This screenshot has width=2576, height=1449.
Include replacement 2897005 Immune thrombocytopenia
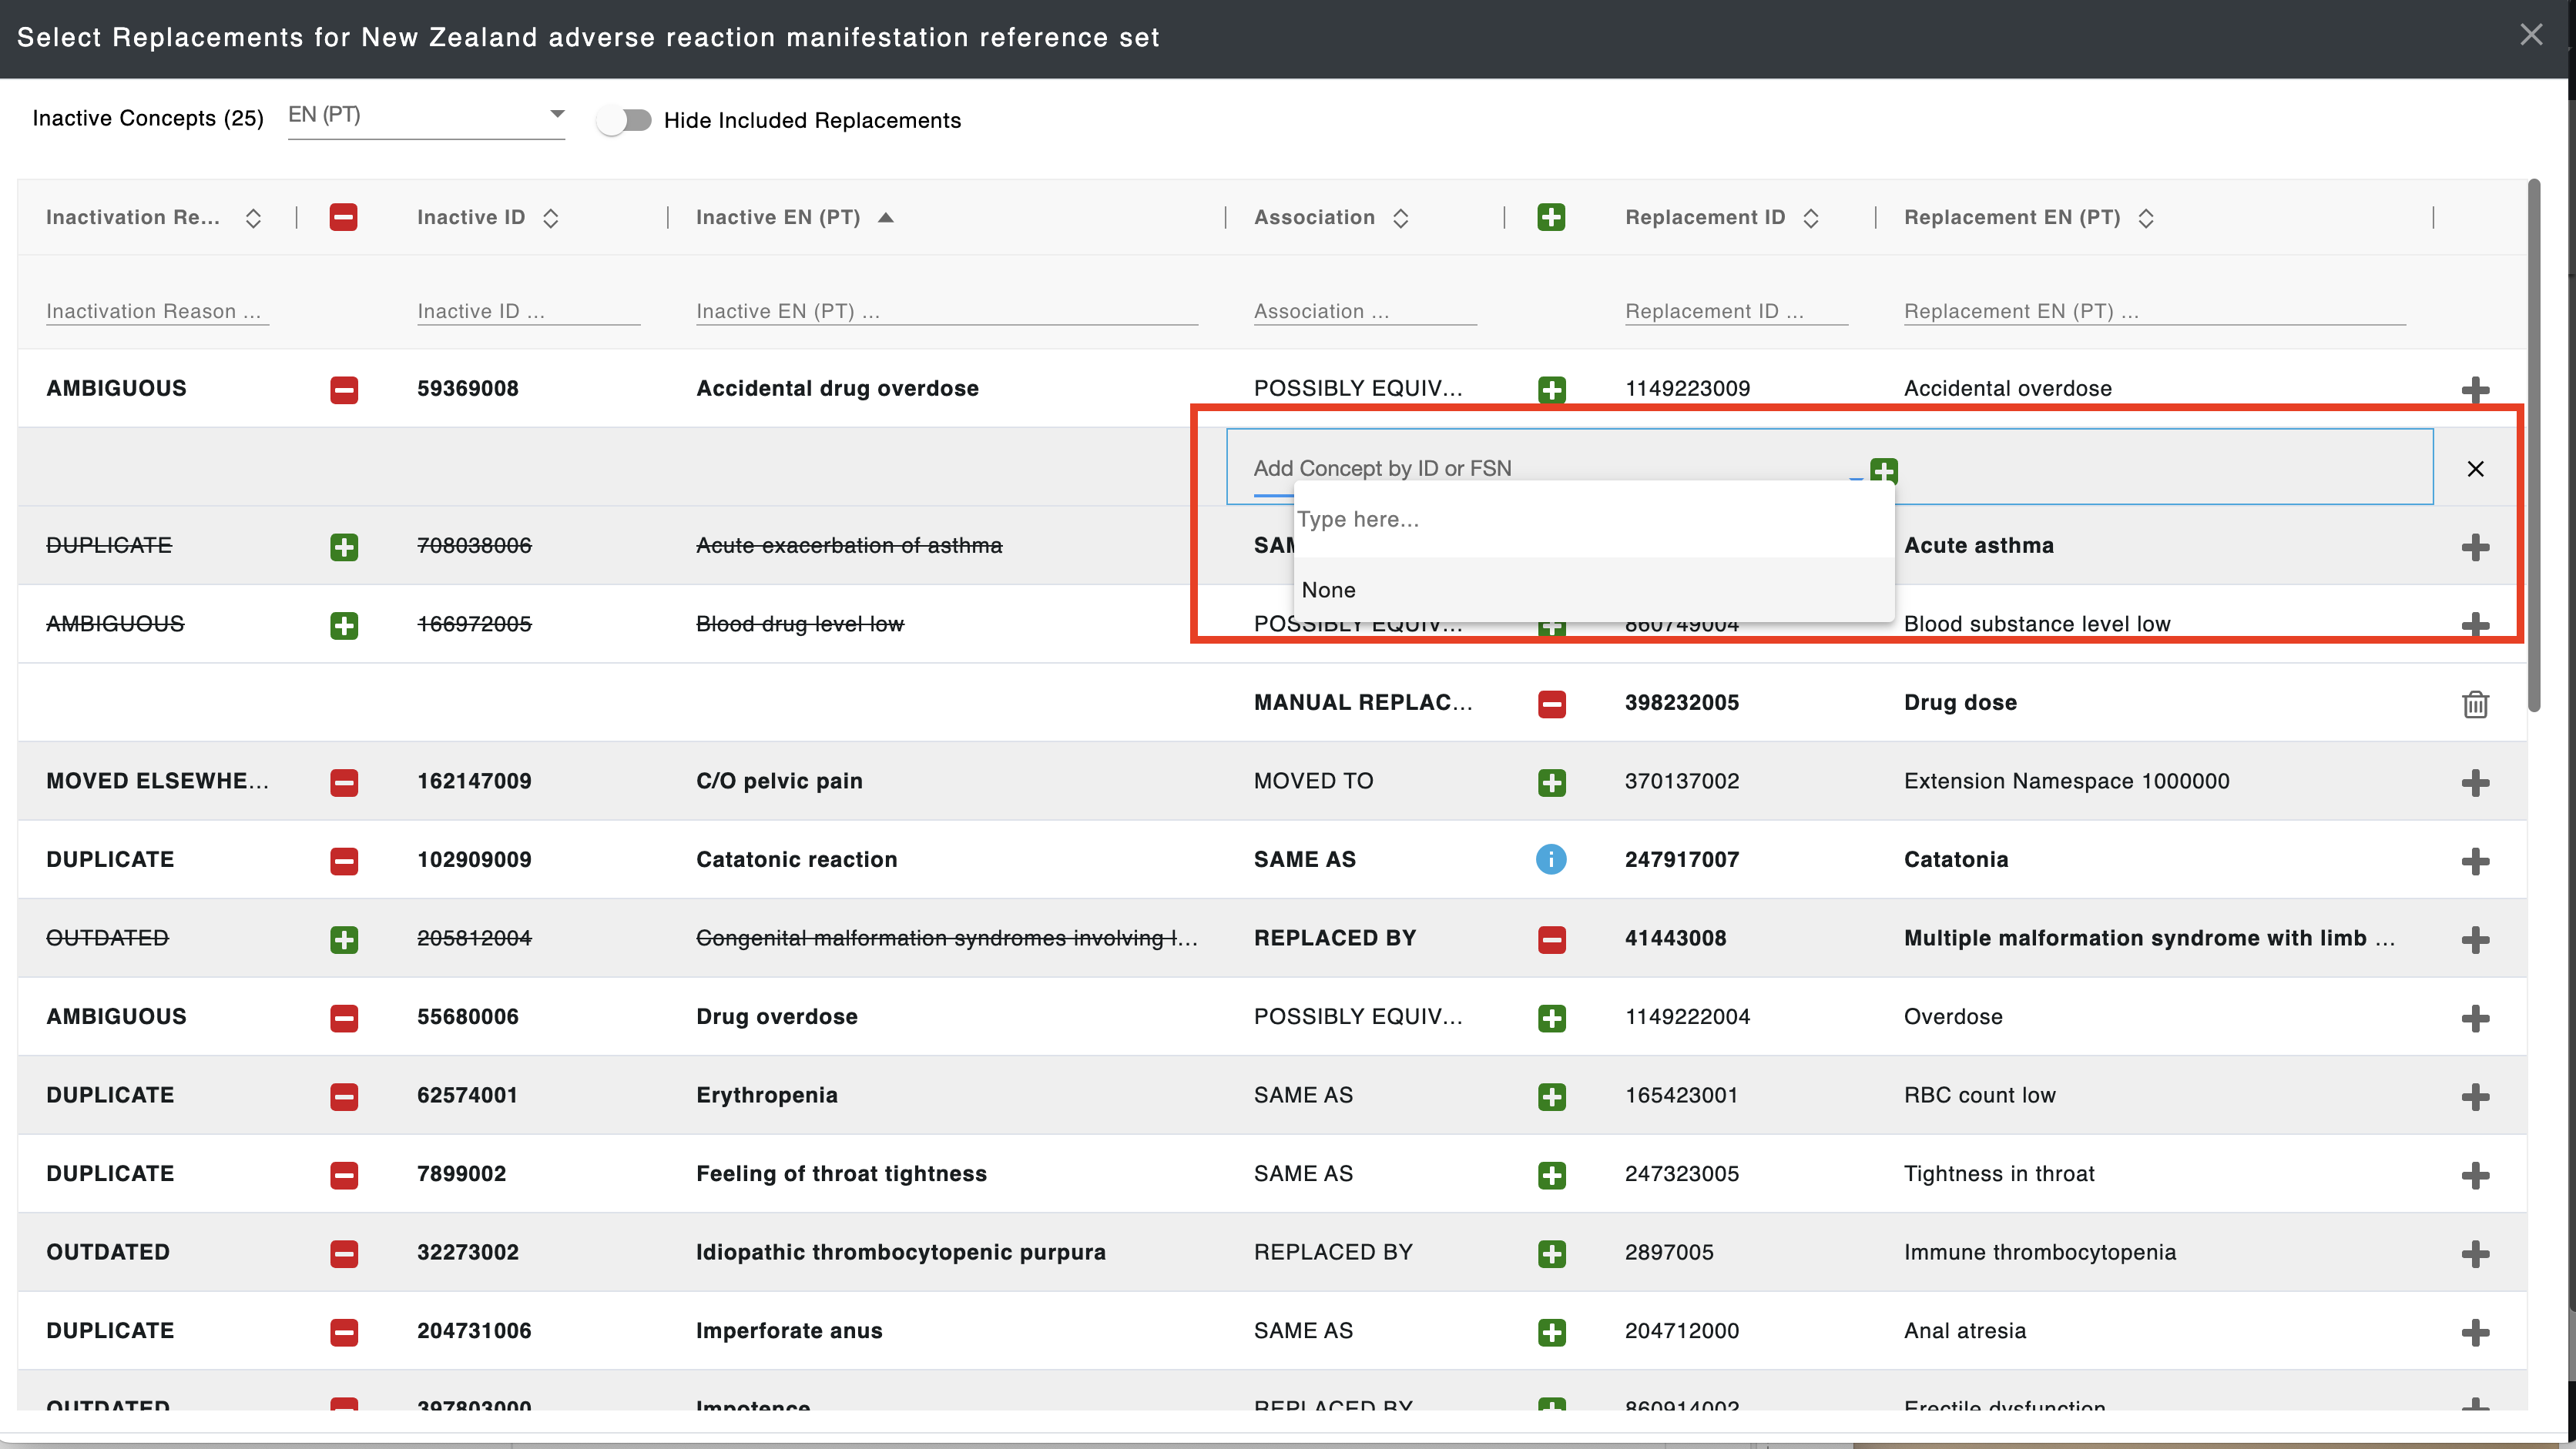[1552, 1253]
